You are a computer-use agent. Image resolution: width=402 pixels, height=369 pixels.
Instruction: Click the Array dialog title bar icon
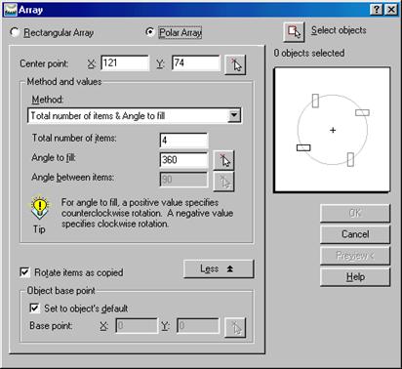click(10, 10)
